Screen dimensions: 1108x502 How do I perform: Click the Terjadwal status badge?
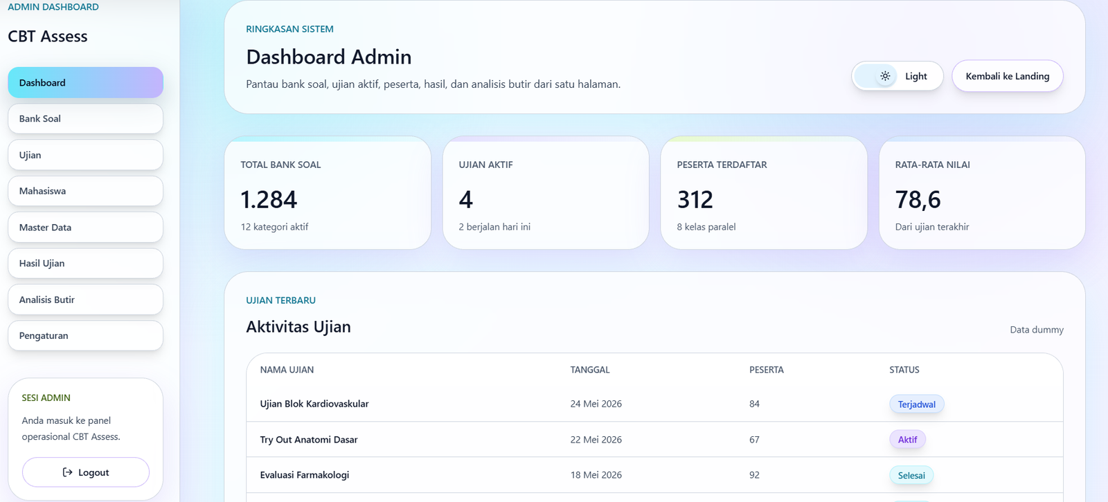click(x=916, y=405)
